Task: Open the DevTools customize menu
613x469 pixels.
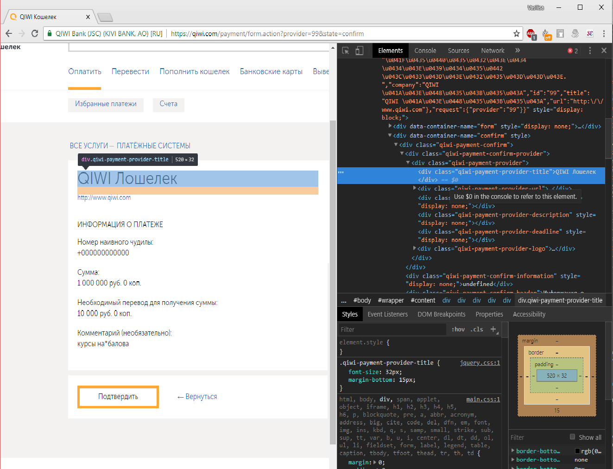Action: (x=590, y=51)
